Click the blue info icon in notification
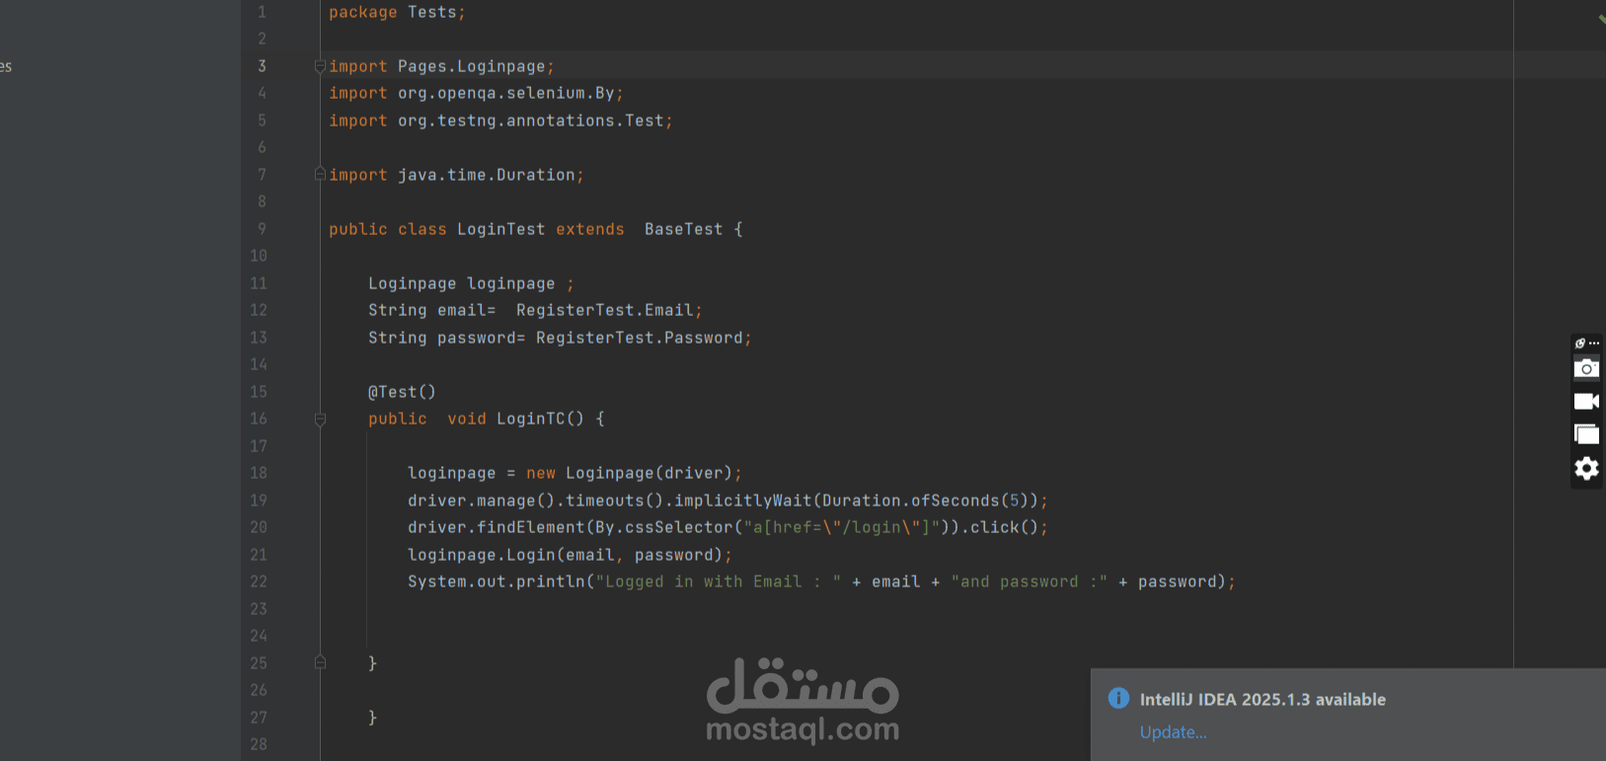Screen dimensions: 1606x761 (x=1118, y=698)
